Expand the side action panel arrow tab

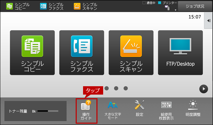(x=209, y=21)
